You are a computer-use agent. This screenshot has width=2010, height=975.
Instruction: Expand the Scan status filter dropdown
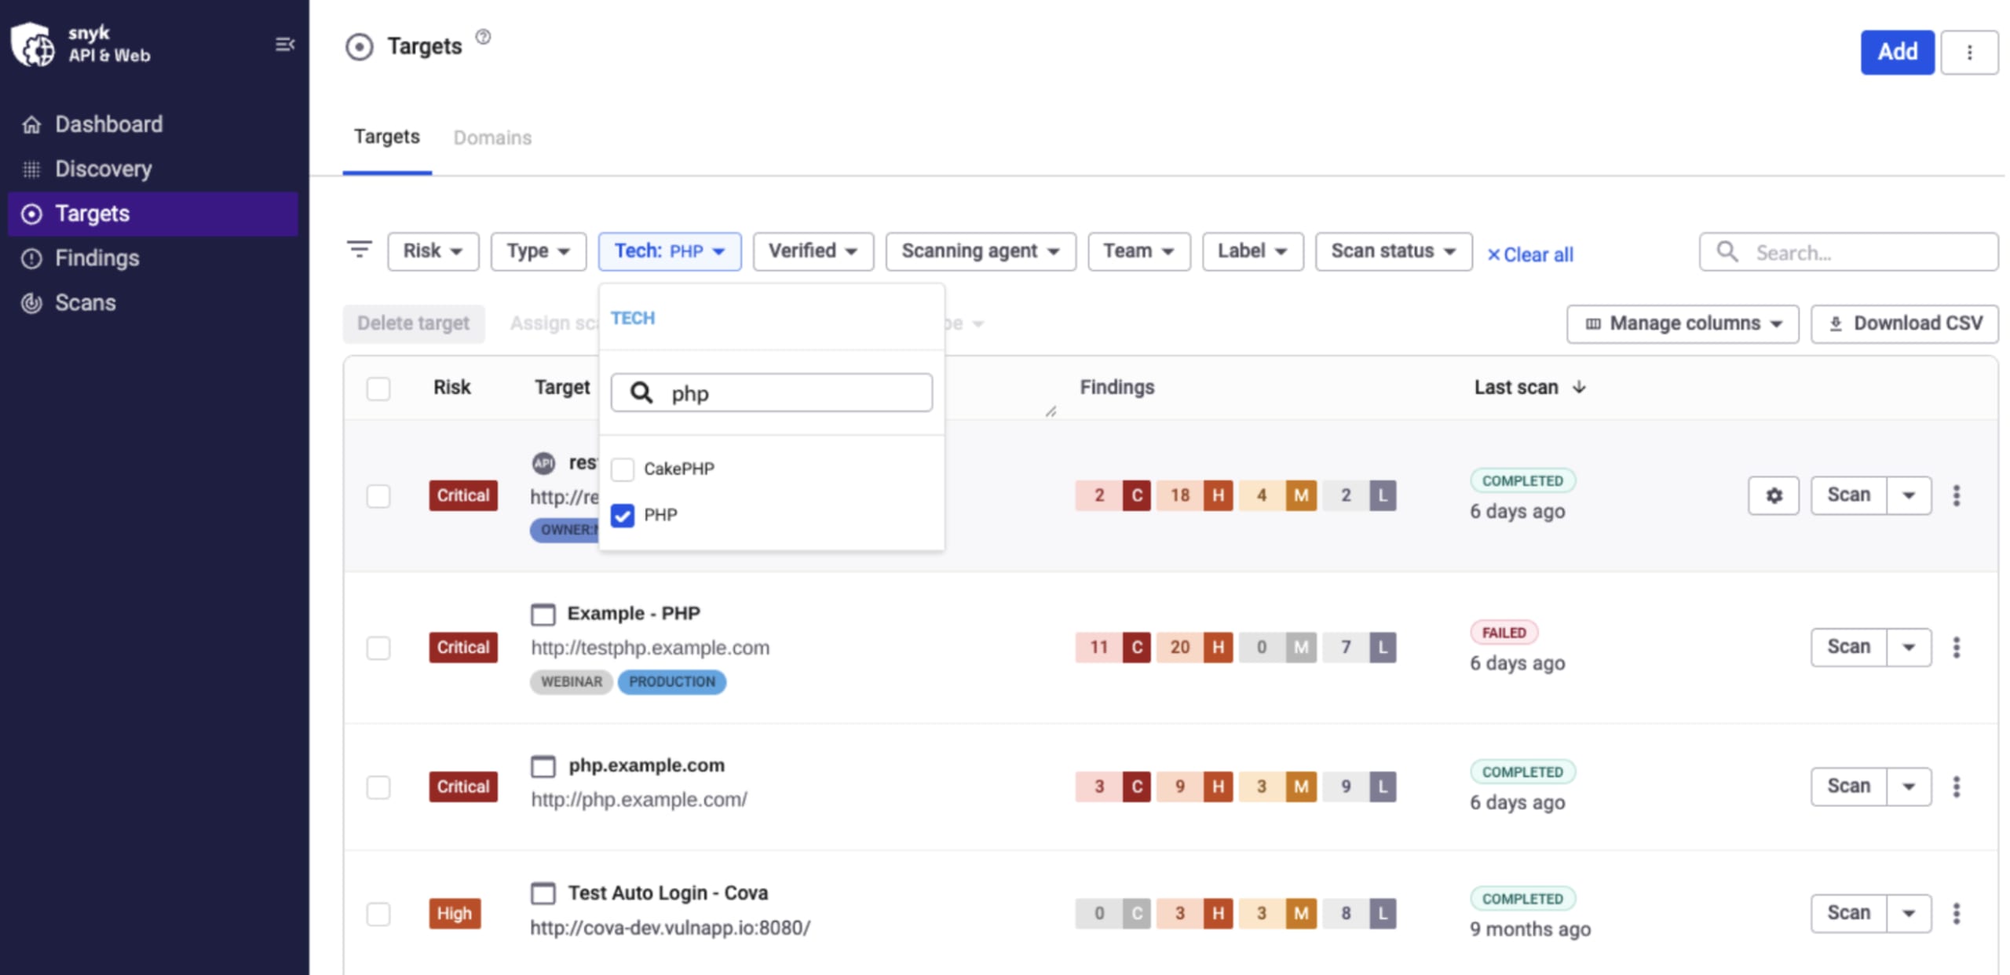click(1394, 251)
